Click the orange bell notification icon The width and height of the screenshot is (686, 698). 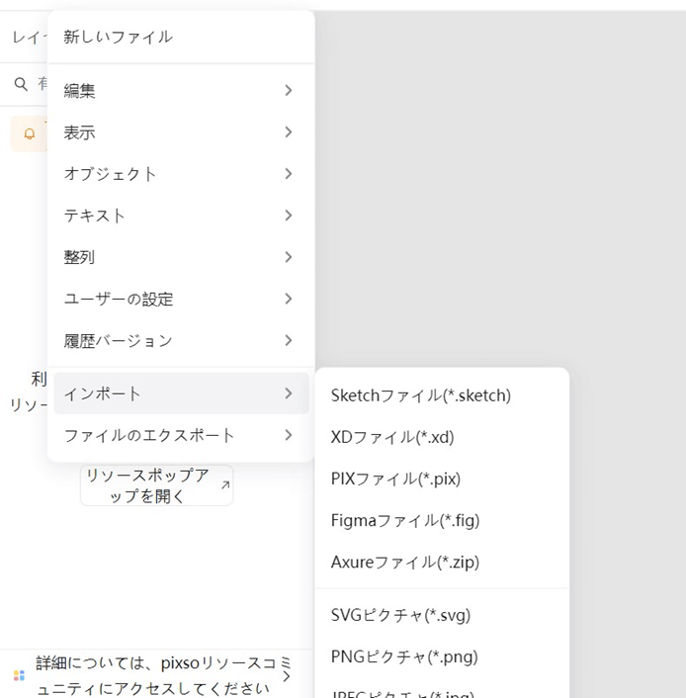(x=30, y=134)
